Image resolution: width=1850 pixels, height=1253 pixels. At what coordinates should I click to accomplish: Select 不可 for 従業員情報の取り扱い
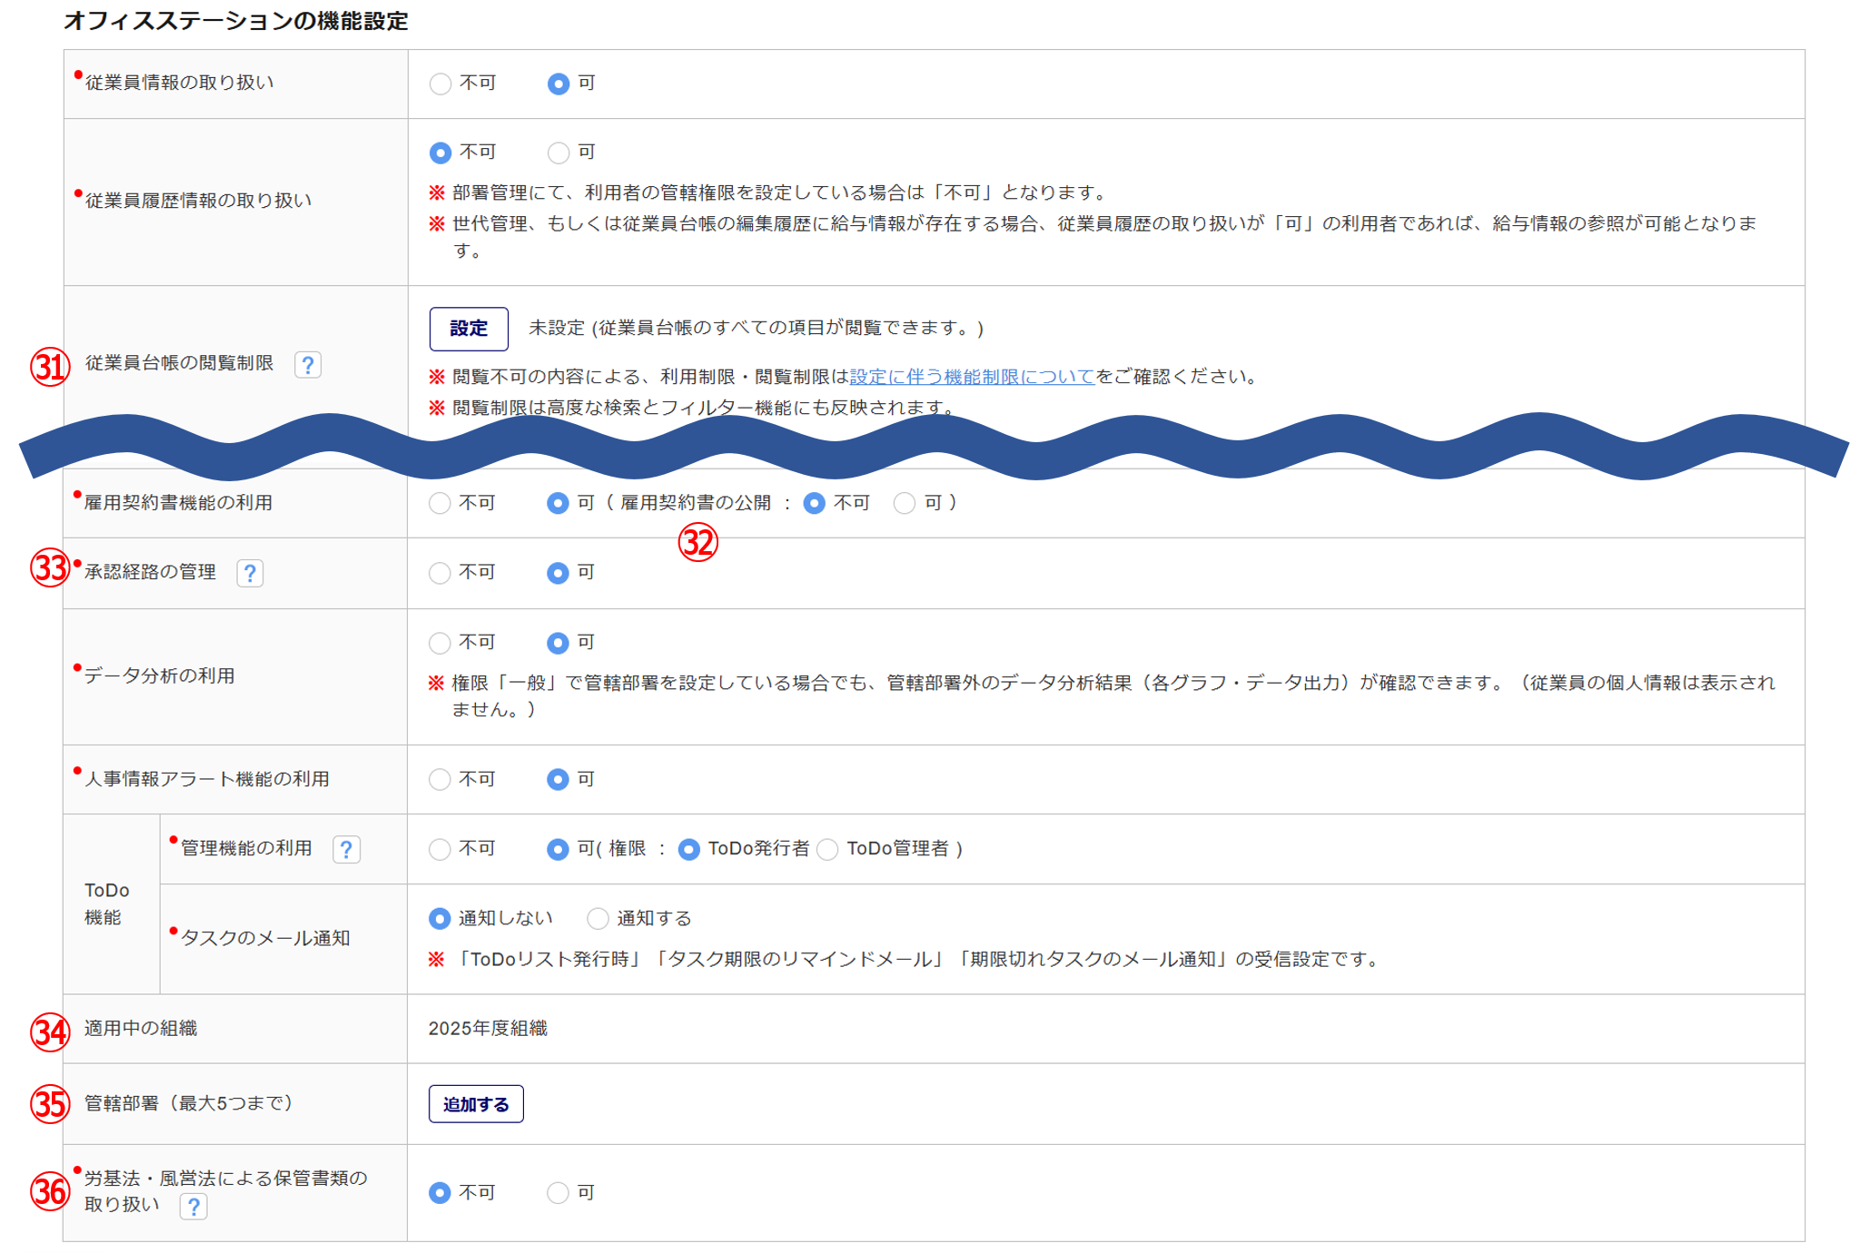tap(440, 84)
